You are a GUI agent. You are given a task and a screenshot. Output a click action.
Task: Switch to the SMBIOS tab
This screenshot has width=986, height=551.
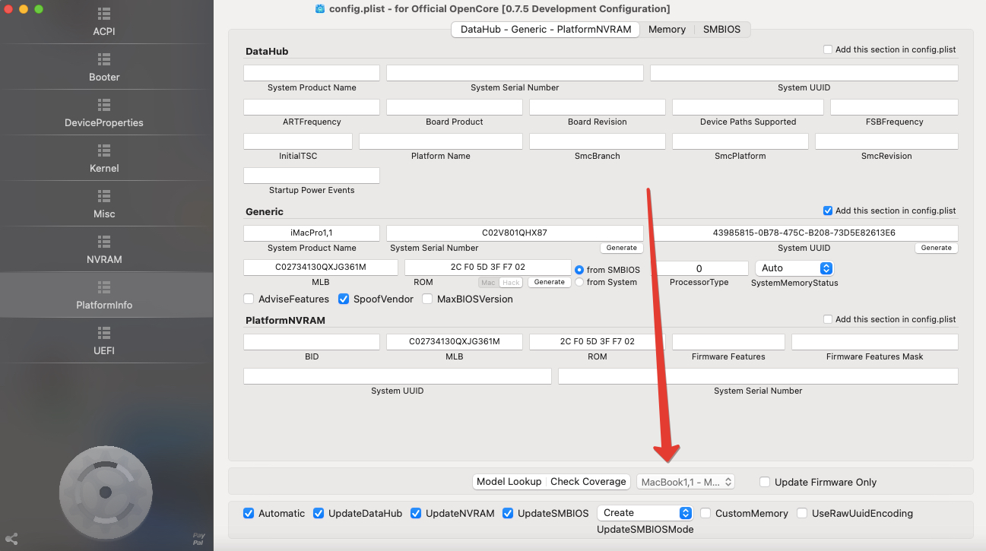point(721,30)
